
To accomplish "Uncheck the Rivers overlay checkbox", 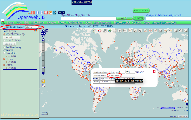I will tap(4, 59).
